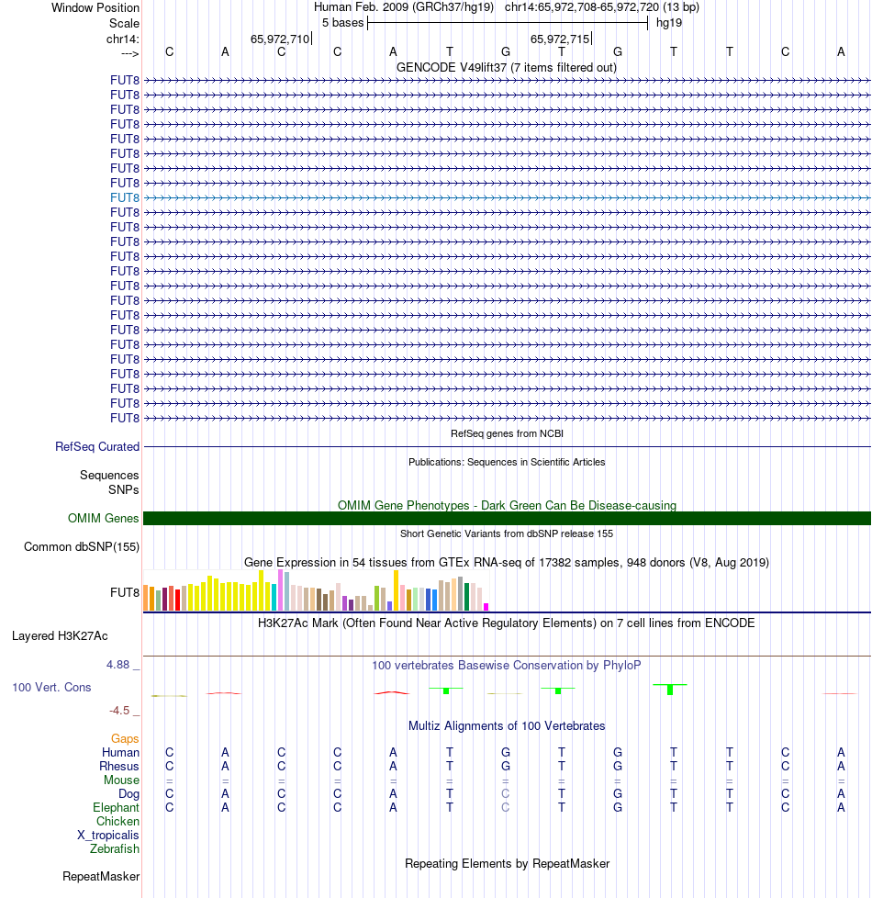Click the FUT8 label beside GTEx bar chart
The height and width of the screenshot is (898, 872).
(x=125, y=593)
